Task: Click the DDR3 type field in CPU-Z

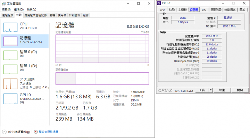Action: click(x=183, y=18)
